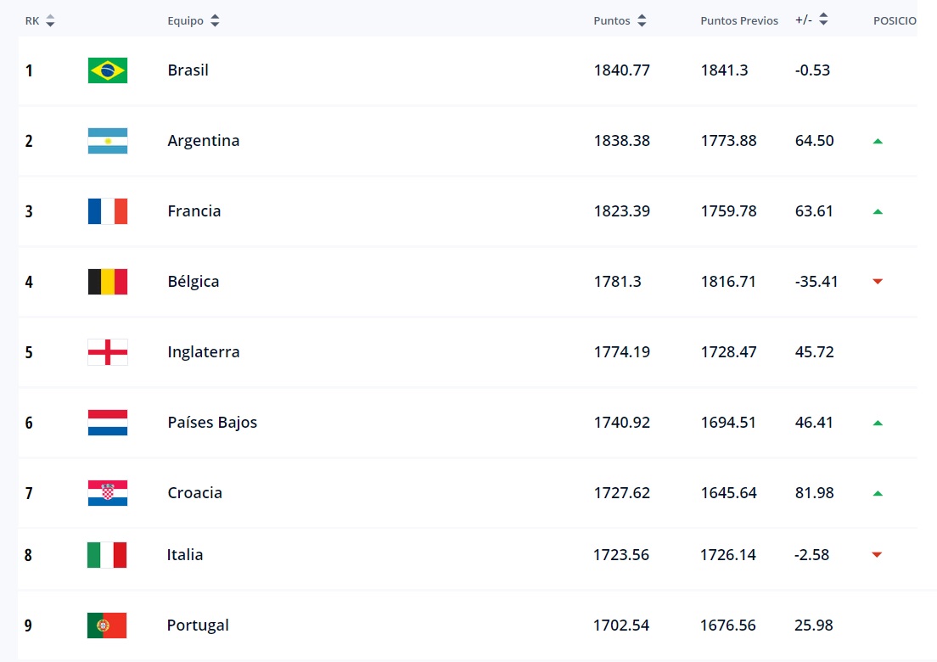The width and height of the screenshot is (937, 662).
Task: Sort table by RK column arrows
Action: click(x=50, y=21)
